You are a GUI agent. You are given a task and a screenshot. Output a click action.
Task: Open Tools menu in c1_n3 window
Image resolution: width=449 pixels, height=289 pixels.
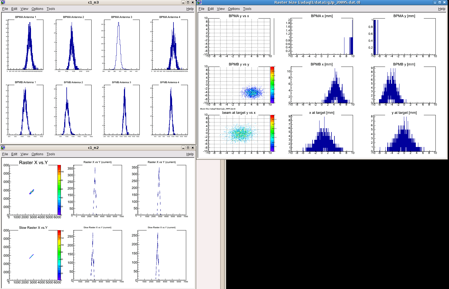point(51,9)
